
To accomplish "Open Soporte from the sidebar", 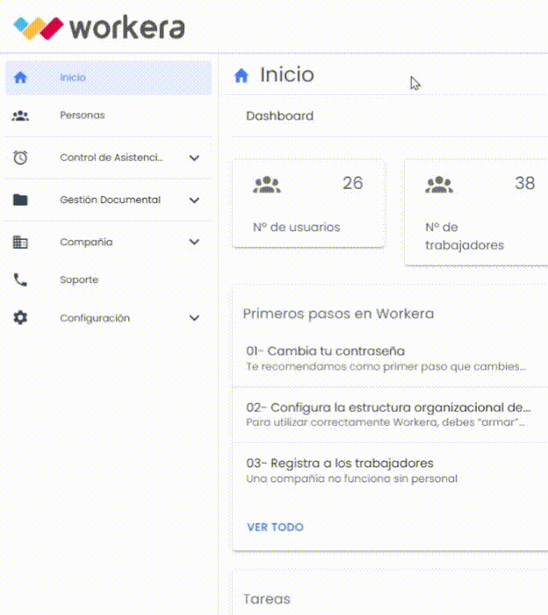I will point(109,279).
